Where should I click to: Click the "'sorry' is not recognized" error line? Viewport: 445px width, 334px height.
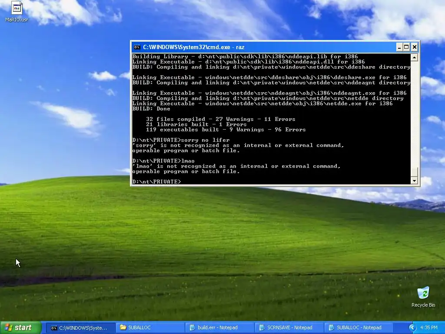(x=238, y=145)
